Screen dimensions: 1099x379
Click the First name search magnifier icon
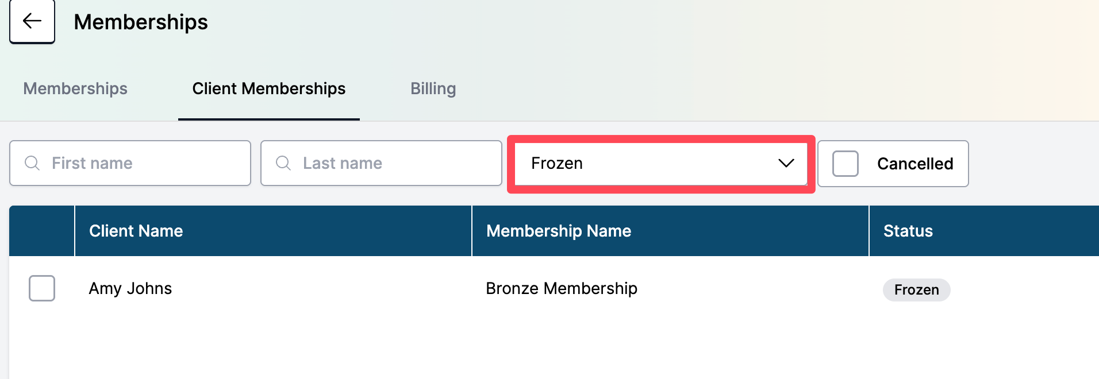(32, 163)
